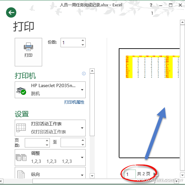This screenshot has height=185, width=185.
Task: Decrease copies with the down spinner
Action: coord(83,45)
